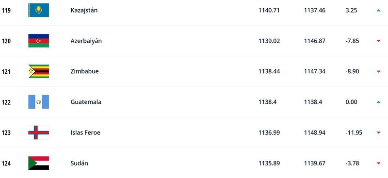The height and width of the screenshot is (178, 388).
Task: Click red down arrow in Islas Feroe row
Action: pyautogui.click(x=378, y=133)
